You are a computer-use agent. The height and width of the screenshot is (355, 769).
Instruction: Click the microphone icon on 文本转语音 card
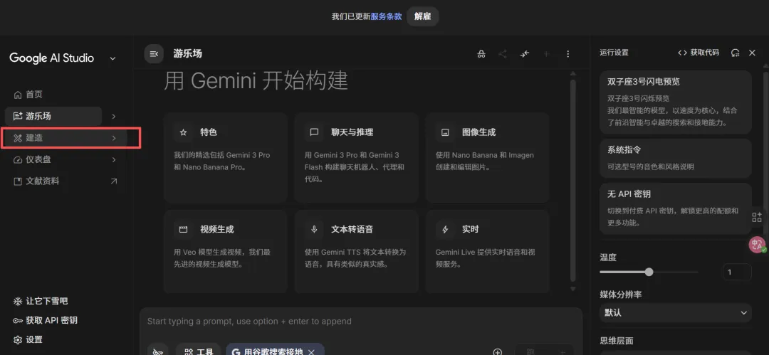(x=315, y=230)
